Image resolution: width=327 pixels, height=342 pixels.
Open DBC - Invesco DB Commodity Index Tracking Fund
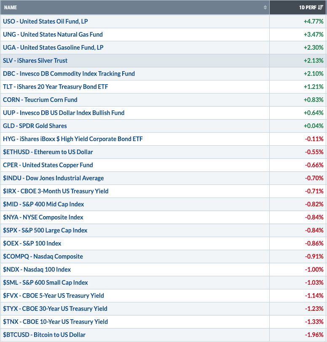coord(69,74)
